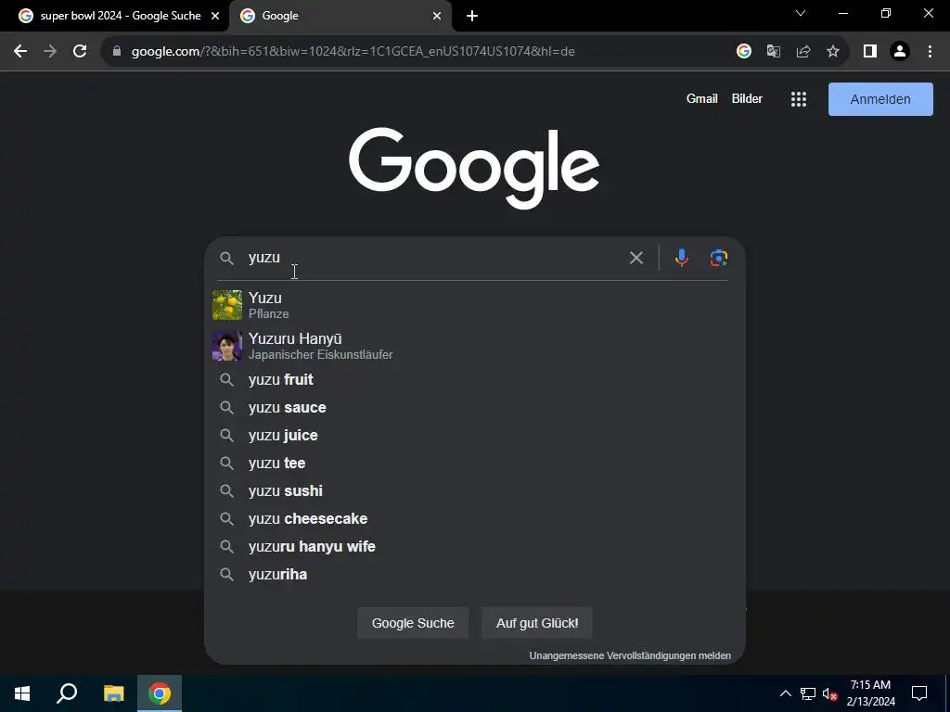Share this page via share icon
Image resolution: width=950 pixels, height=712 pixels.
point(803,52)
